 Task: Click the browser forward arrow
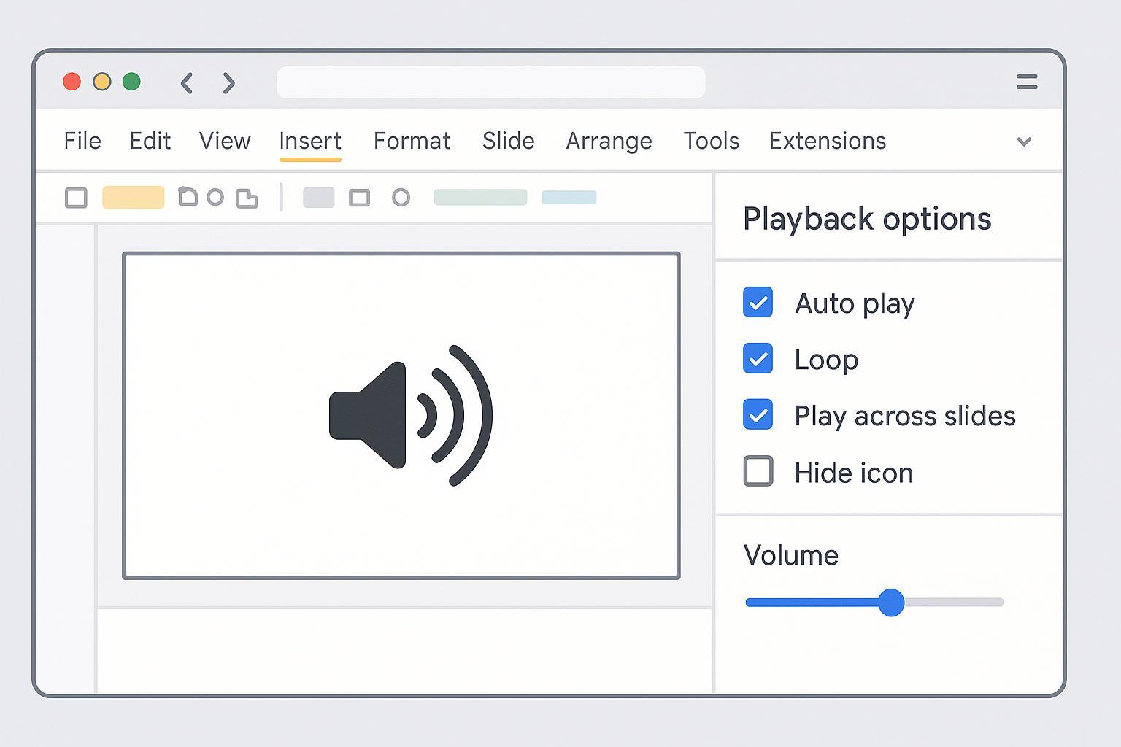(x=229, y=83)
